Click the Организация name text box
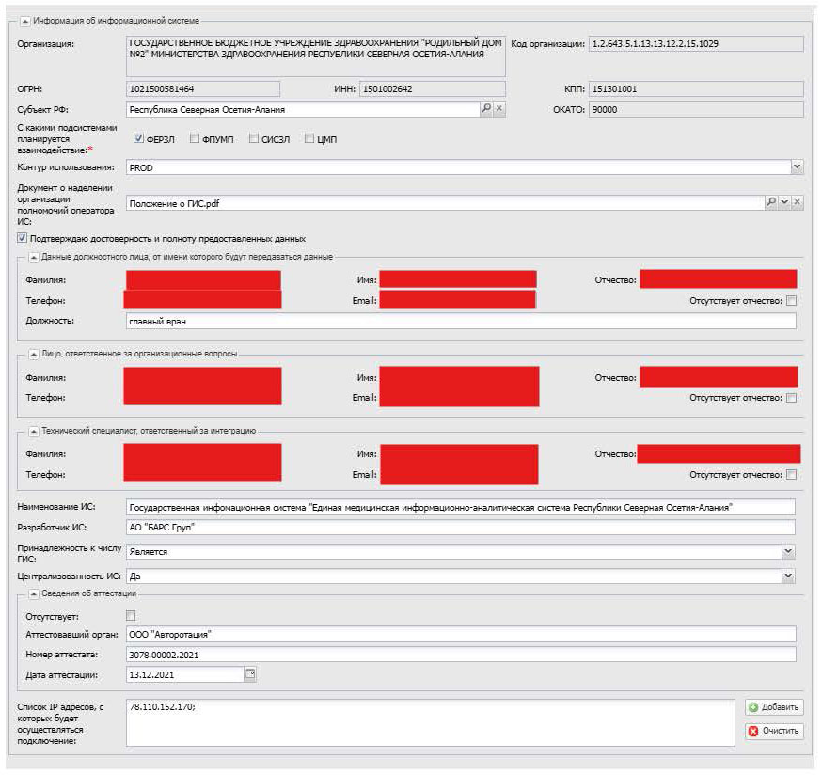The image size is (822, 775). [316, 55]
